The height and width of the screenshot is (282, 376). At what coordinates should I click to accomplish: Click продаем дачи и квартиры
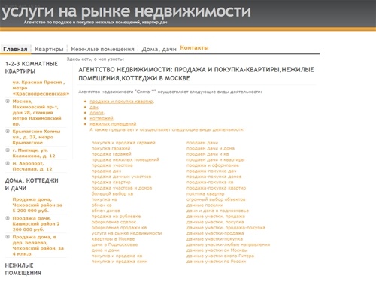click(x=215, y=159)
